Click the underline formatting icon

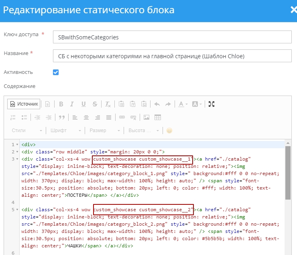83,104
